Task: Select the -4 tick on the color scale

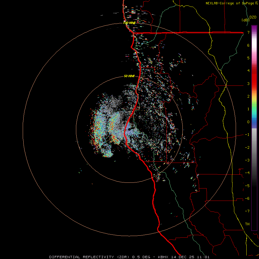Action: [x=247, y=173]
